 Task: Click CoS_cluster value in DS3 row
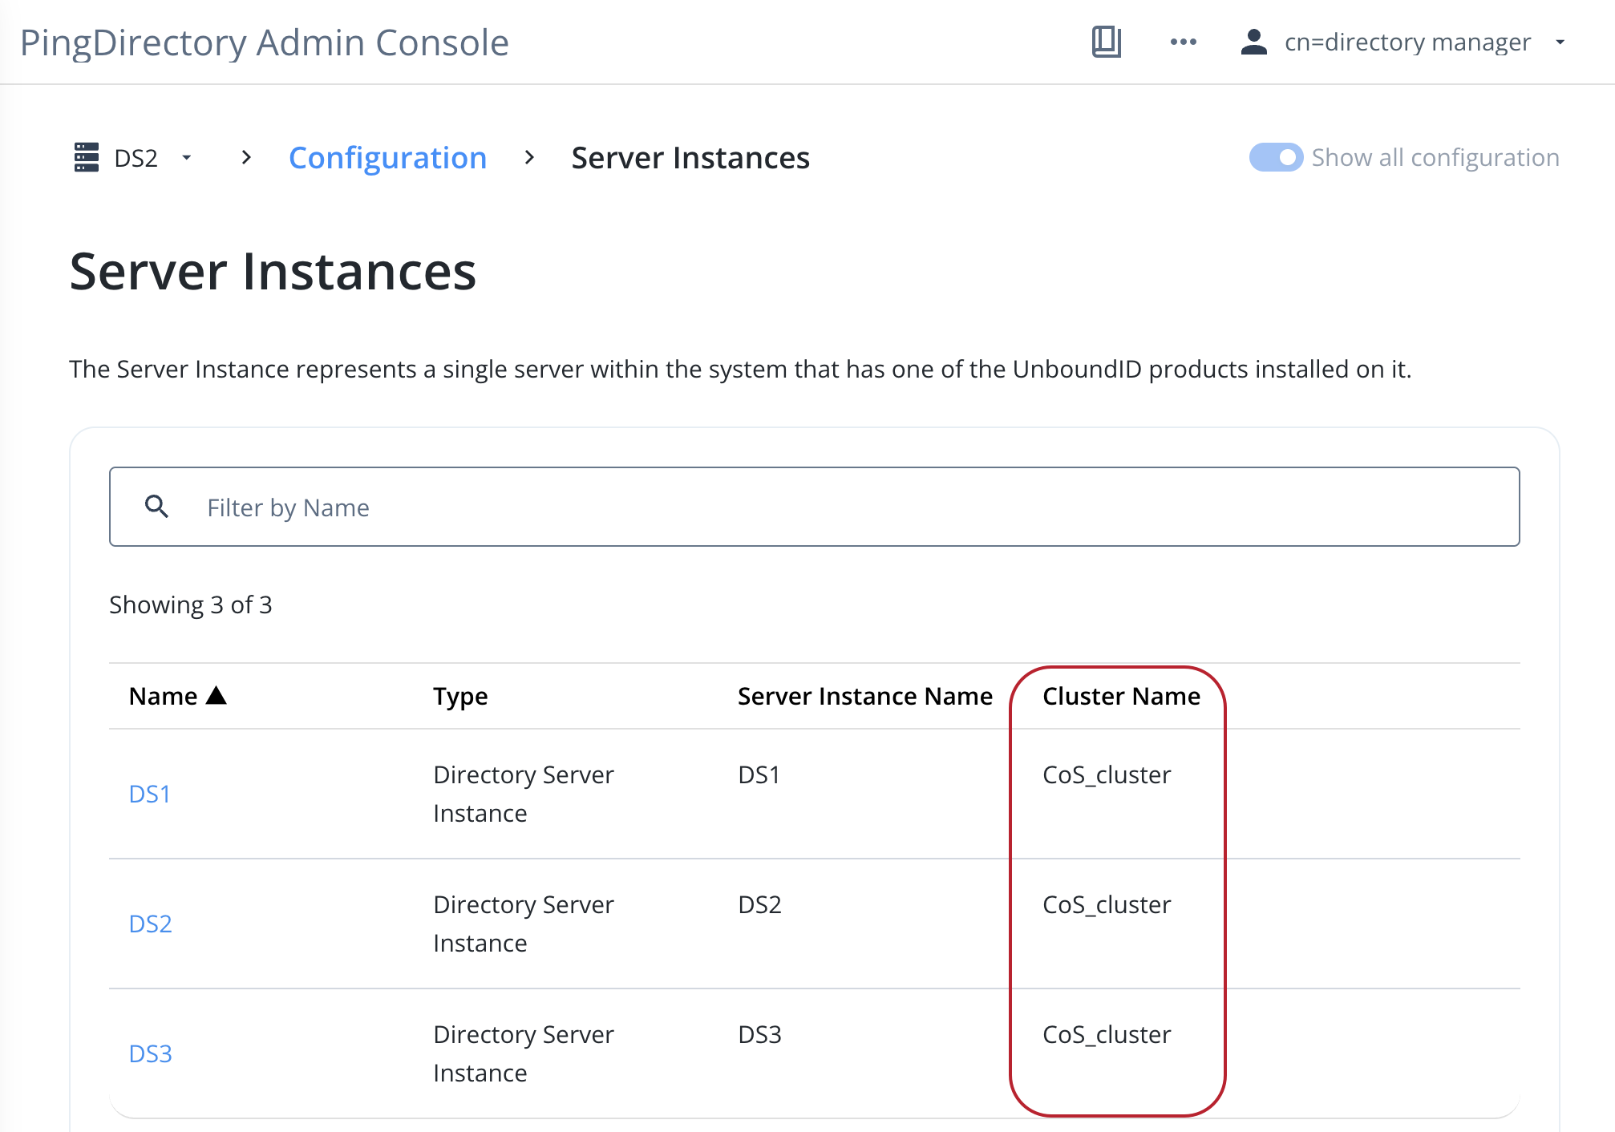1107,1034
